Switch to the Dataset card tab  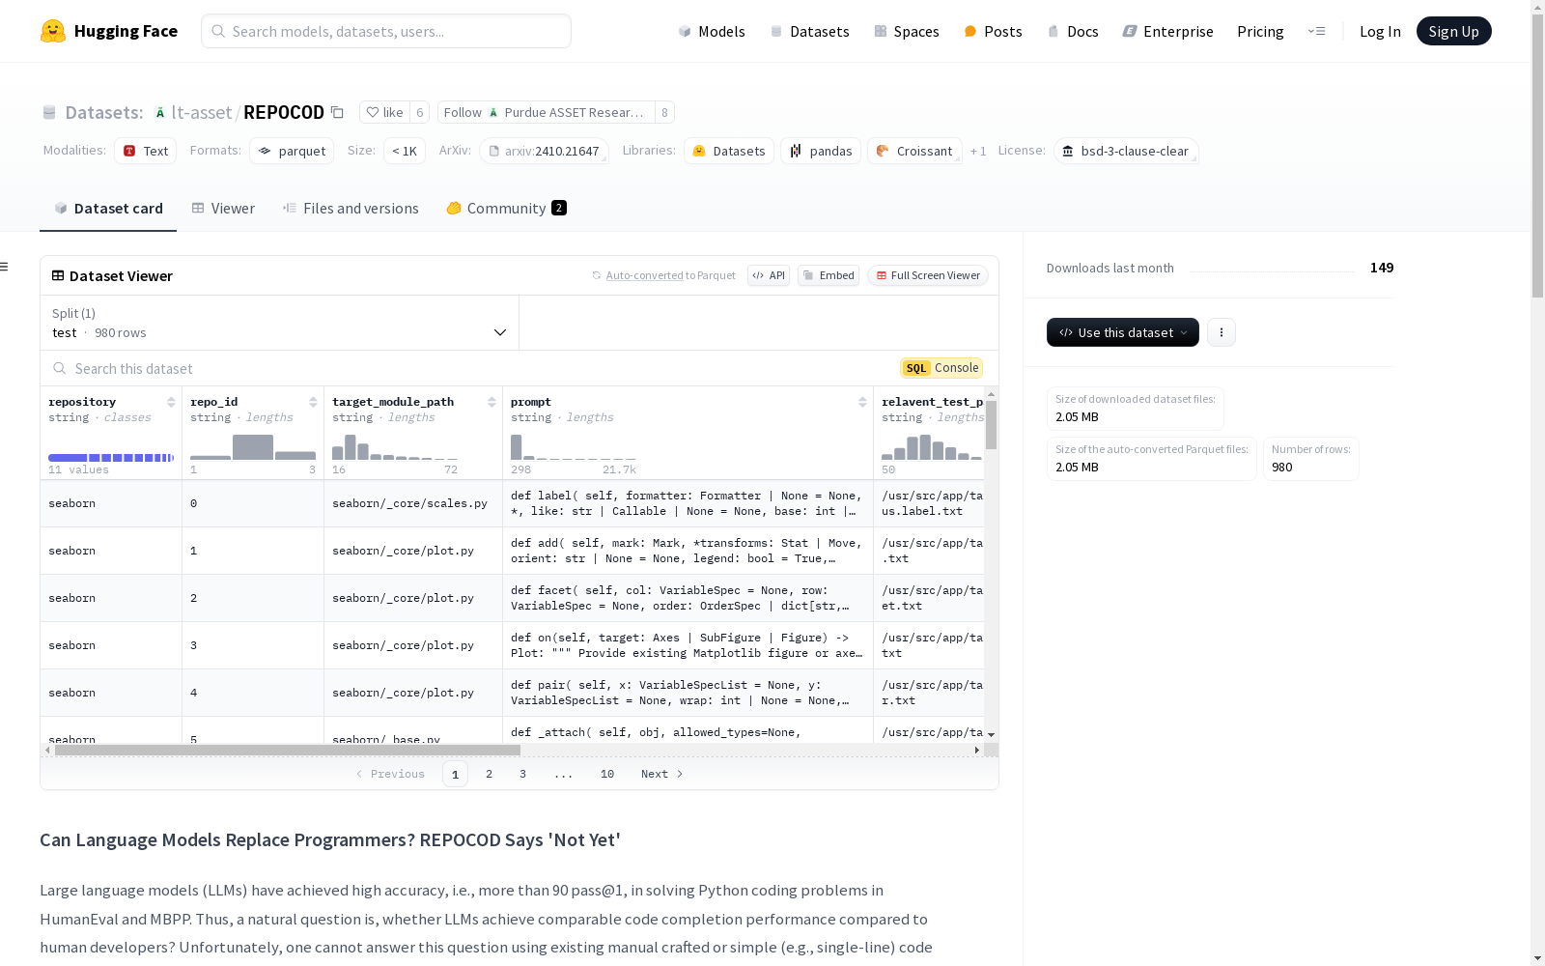tap(108, 209)
